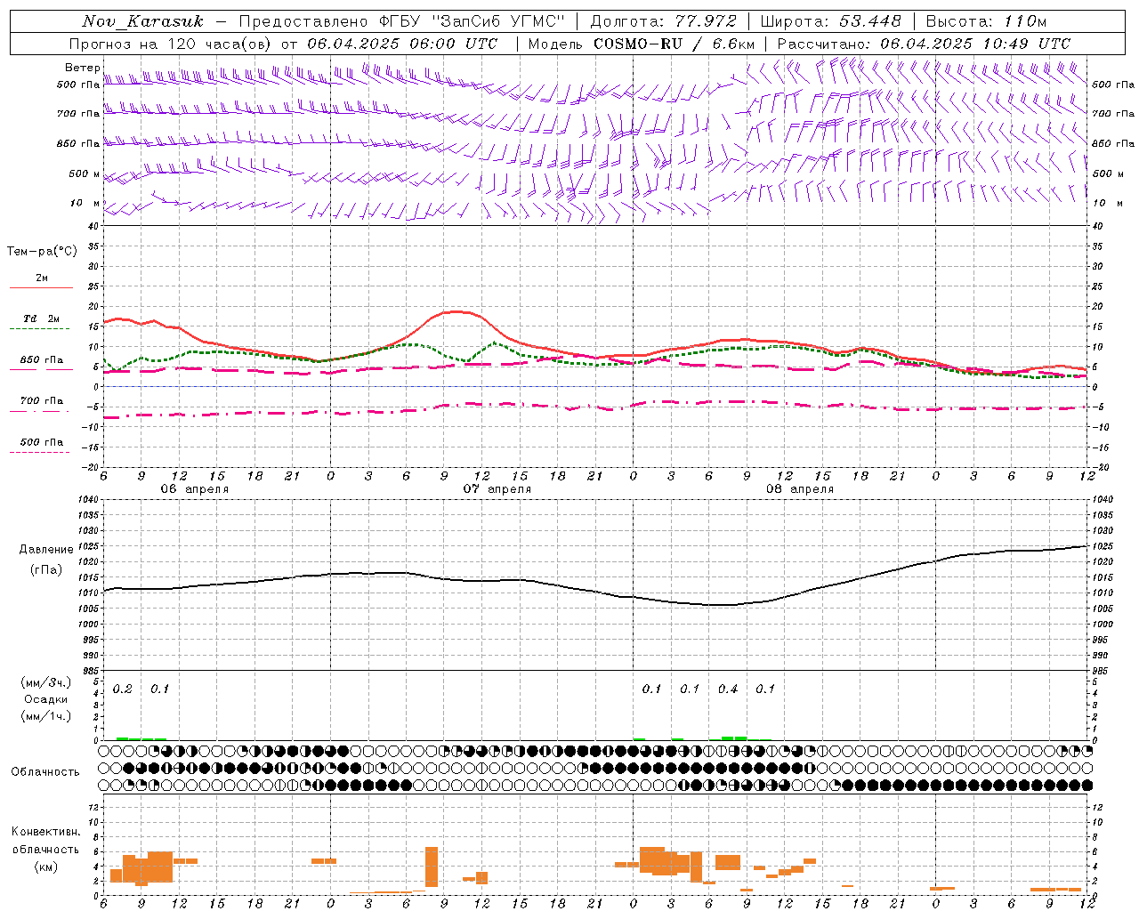Click forecast start time 06.04.2025 06:00 UTC

coord(402,44)
